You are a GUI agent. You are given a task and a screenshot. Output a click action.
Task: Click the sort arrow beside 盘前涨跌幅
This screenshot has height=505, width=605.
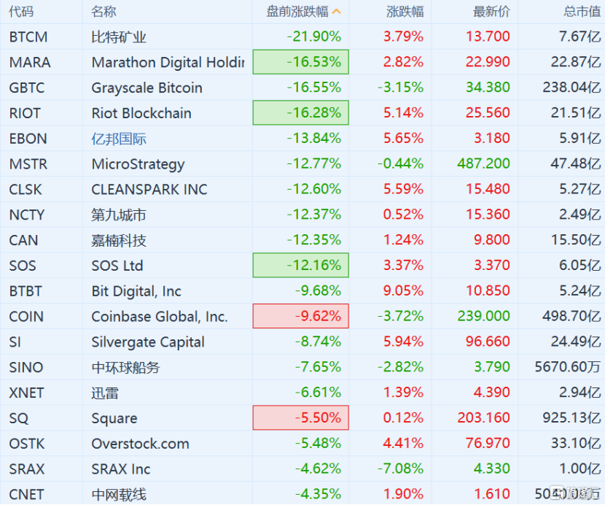tap(336, 12)
